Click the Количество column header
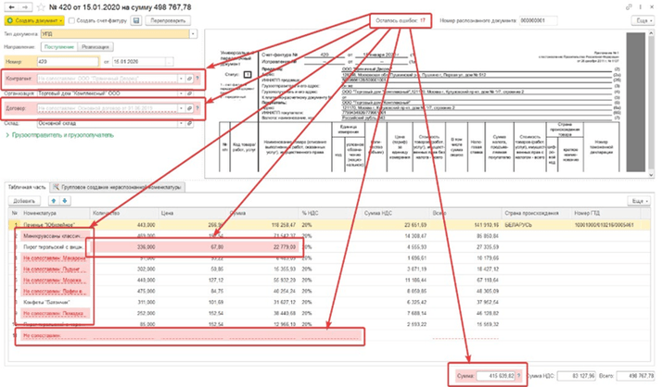The width and height of the screenshot is (662, 387). coord(124,213)
